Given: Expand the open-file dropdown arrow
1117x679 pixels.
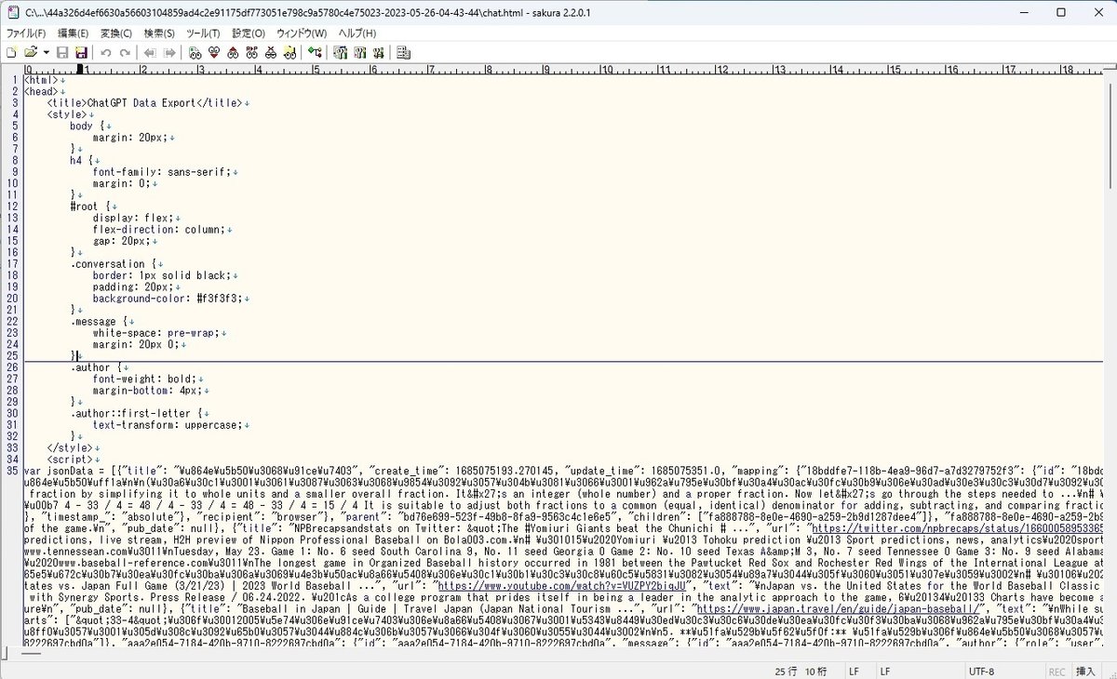Looking at the screenshot, I should 45,53.
